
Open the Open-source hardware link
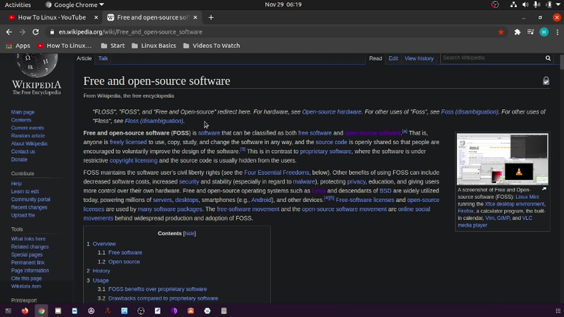pyautogui.click(x=332, y=112)
